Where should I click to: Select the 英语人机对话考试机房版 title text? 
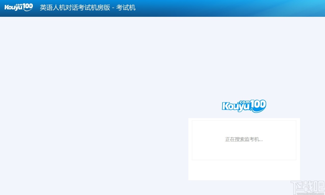(x=75, y=8)
